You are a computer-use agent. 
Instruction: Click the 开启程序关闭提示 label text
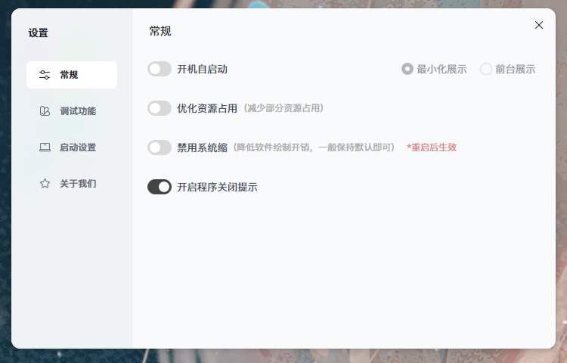click(x=218, y=187)
